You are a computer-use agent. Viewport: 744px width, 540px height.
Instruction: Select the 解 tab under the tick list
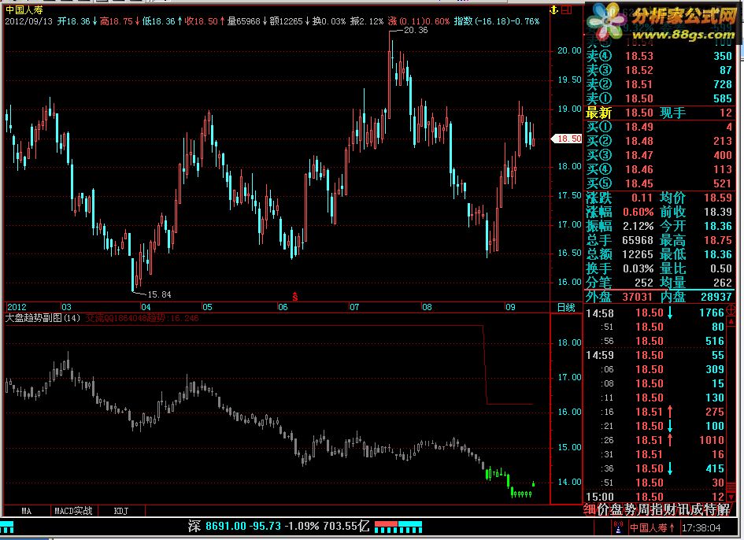tap(723, 510)
